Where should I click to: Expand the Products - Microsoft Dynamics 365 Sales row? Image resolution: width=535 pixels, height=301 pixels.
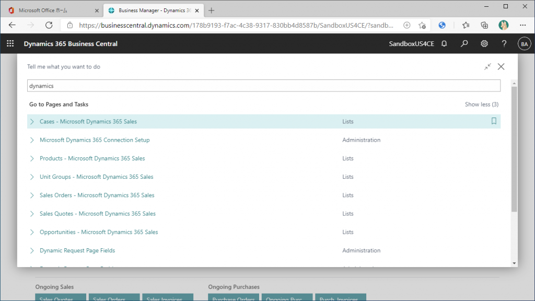coord(32,158)
